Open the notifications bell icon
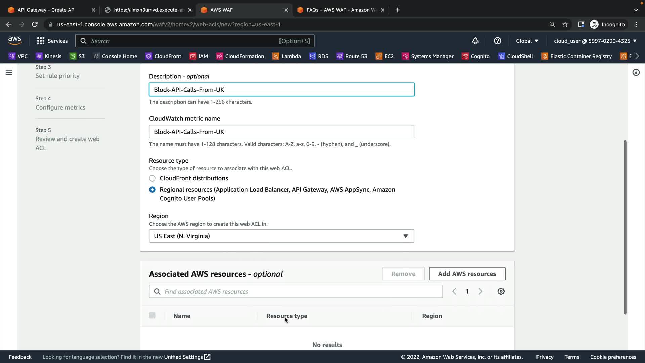This screenshot has width=645, height=363. [x=475, y=41]
